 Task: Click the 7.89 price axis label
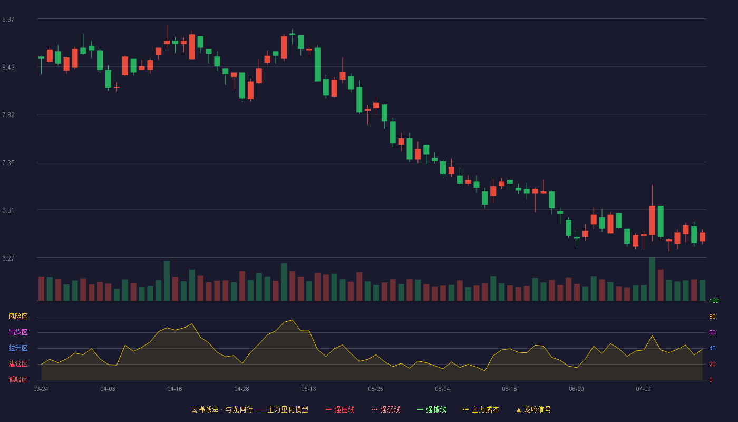[8, 115]
